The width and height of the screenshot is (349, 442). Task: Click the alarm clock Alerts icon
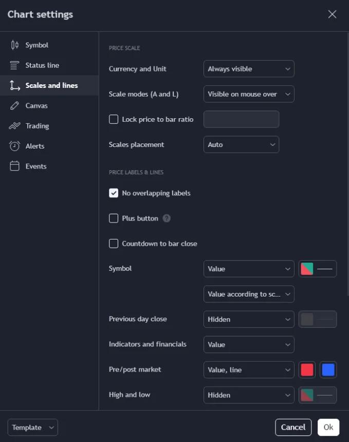point(15,146)
